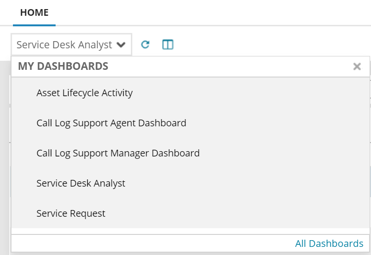Screen dimensions: 371x255
Task: Click the MY DASHBOARDS panel header
Action: tap(63, 67)
